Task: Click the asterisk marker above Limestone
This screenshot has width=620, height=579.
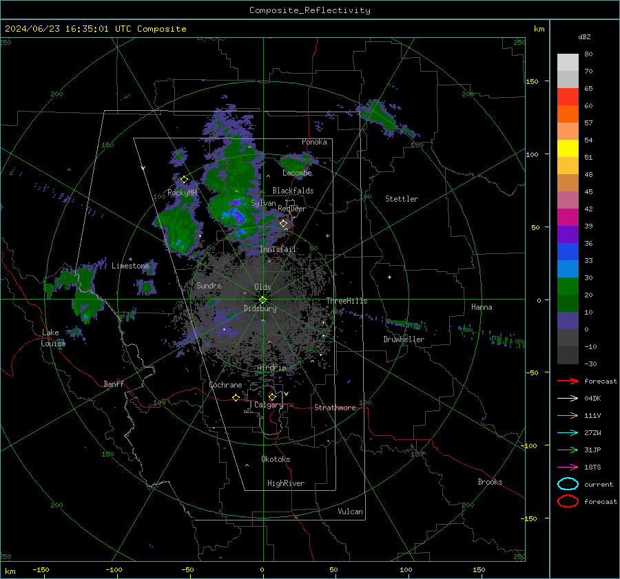Action: (x=130, y=260)
